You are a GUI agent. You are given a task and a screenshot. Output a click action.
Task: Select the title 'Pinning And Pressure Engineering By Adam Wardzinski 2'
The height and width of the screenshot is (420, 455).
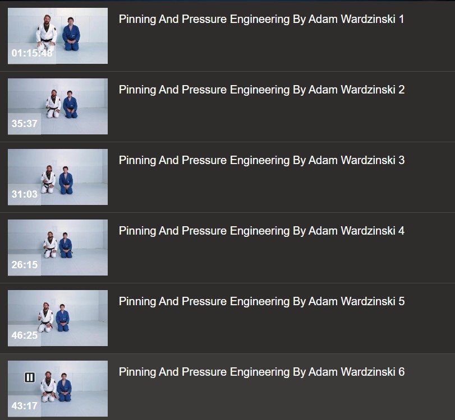[x=262, y=90]
